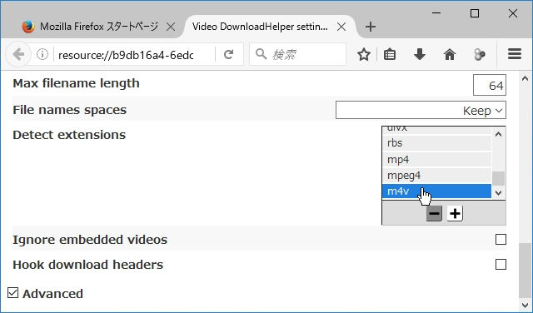Screen dimensions: 533x313
Task: Open the downloads arrow icon
Action: pos(420,54)
